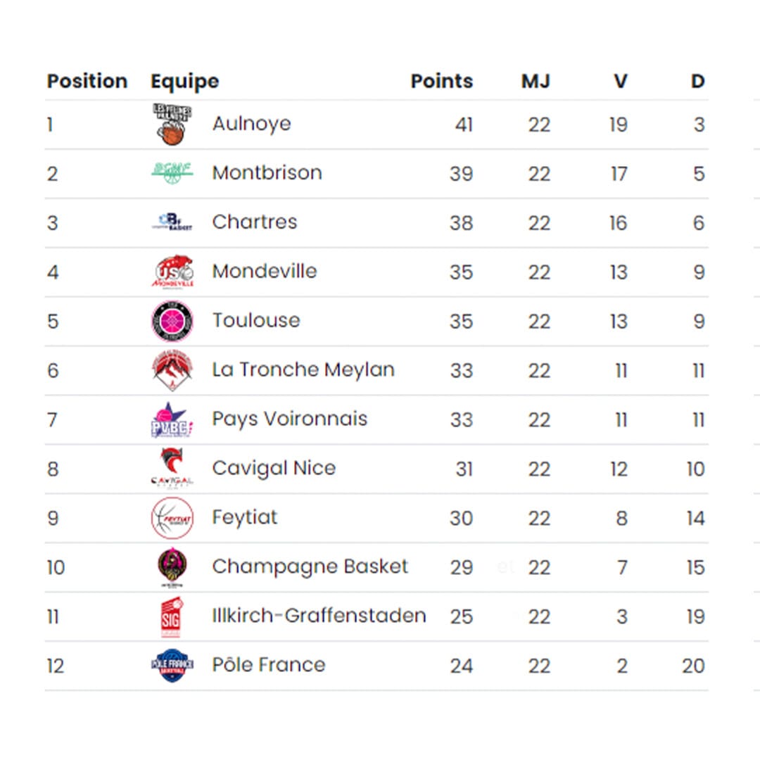
Task: Click the Aulnoye team logo
Action: click(x=172, y=125)
